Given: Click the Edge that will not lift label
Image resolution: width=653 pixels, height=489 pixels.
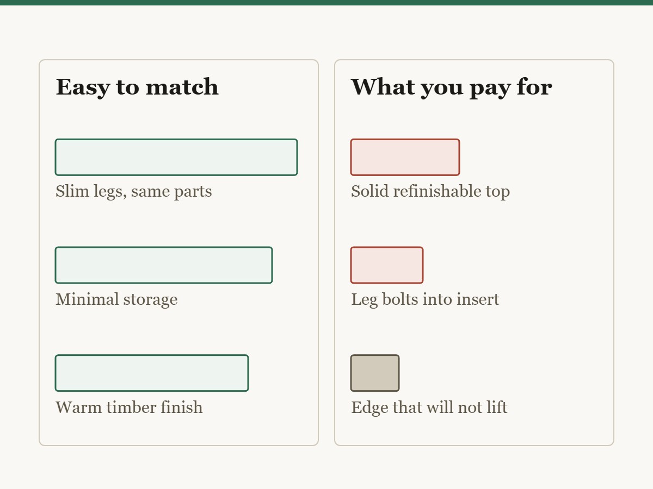Looking at the screenshot, I should tap(429, 407).
